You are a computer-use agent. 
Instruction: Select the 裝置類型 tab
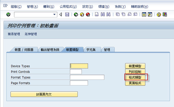point(72,50)
